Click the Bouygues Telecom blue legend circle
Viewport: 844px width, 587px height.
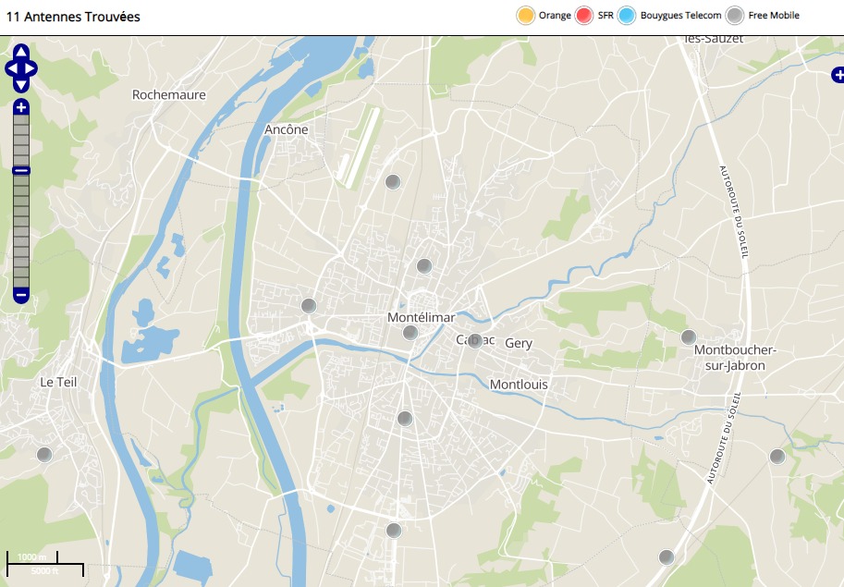pyautogui.click(x=627, y=15)
